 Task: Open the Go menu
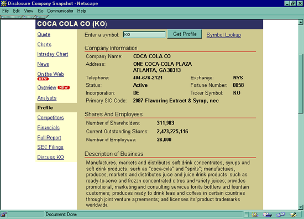click(40, 11)
